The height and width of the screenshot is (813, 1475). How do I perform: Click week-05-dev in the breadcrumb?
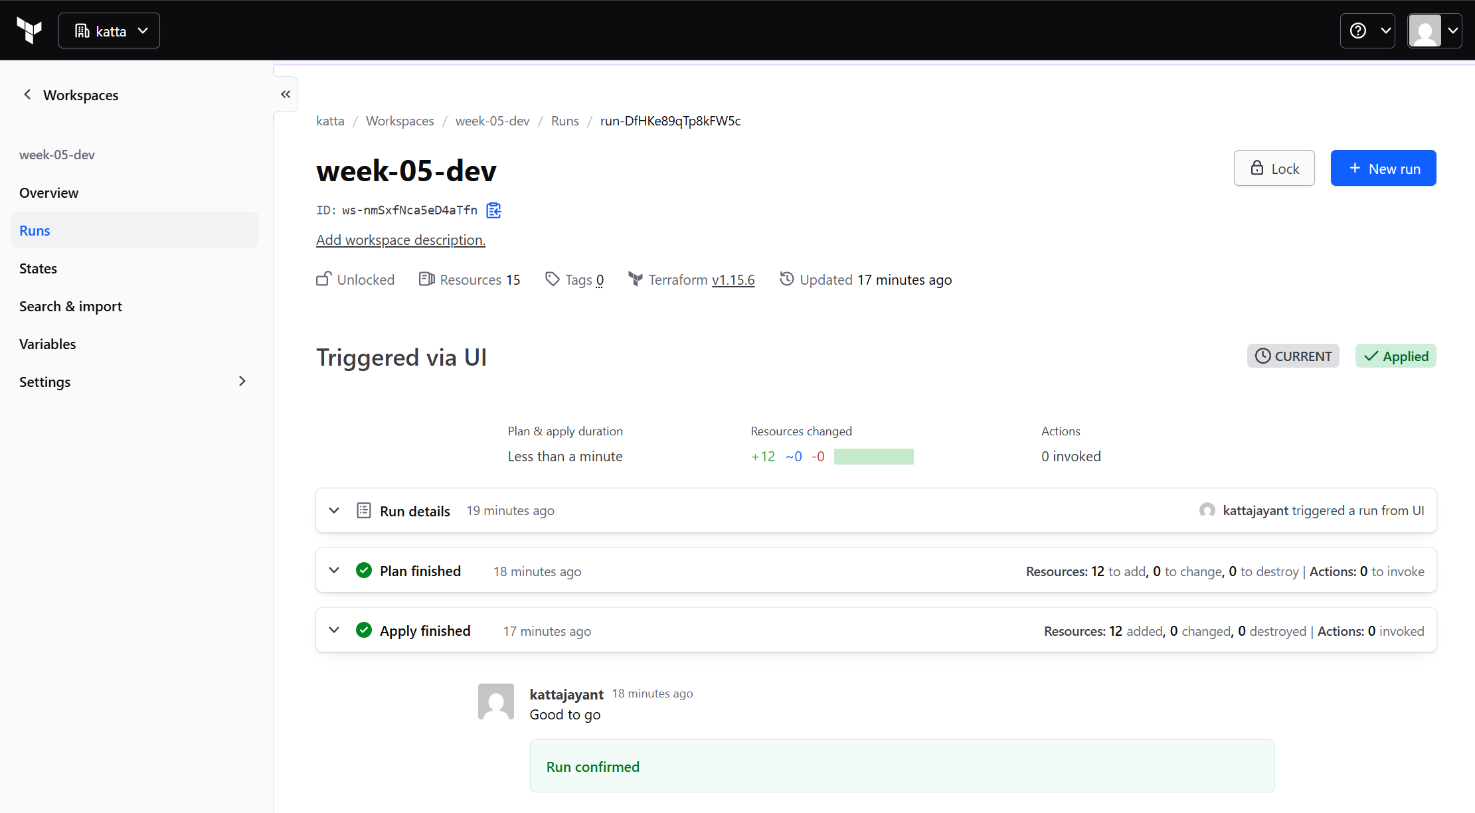(492, 121)
